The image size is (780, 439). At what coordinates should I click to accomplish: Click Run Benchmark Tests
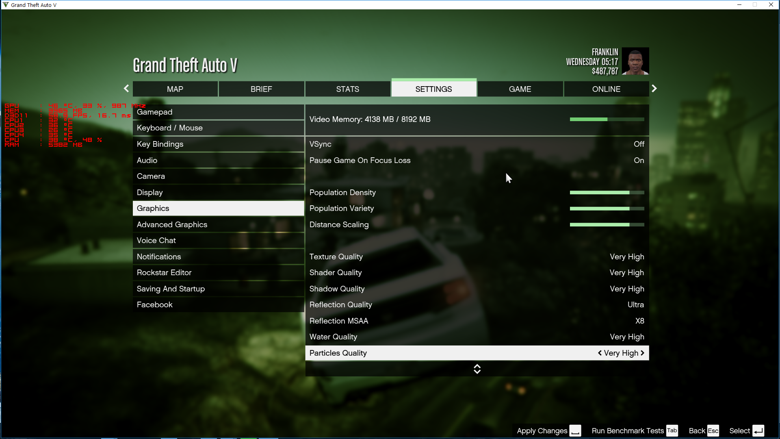click(628, 431)
